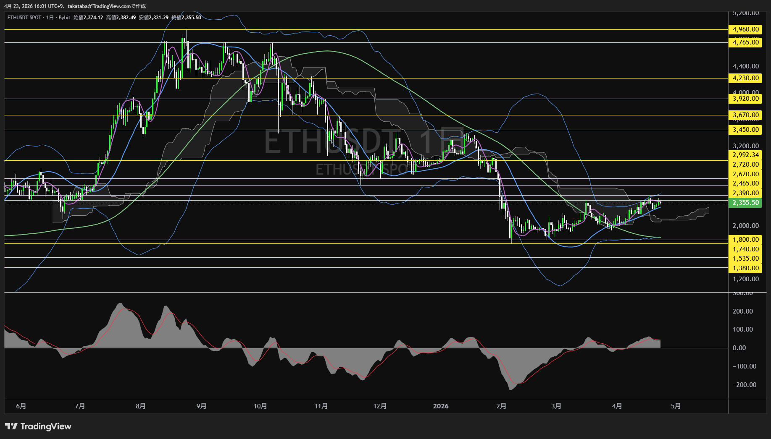Click the ETHUSDT SPOT symbol legend
The width and height of the screenshot is (771, 439).
click(24, 18)
